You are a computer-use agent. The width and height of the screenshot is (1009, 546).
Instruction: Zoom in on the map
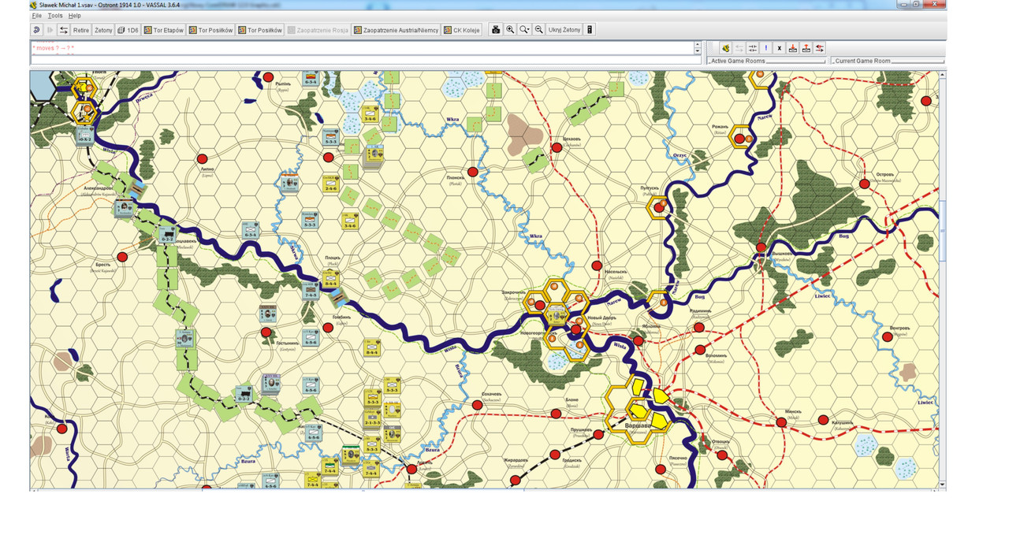tap(510, 30)
